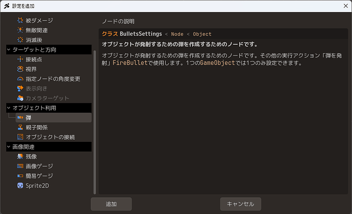This screenshot has width=352, height=214.
Task: Collapse the オブジェクト利用 category chevron
Action: [x=9, y=108]
